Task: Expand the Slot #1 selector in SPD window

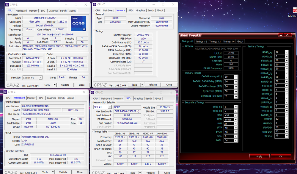Action: point(109,107)
